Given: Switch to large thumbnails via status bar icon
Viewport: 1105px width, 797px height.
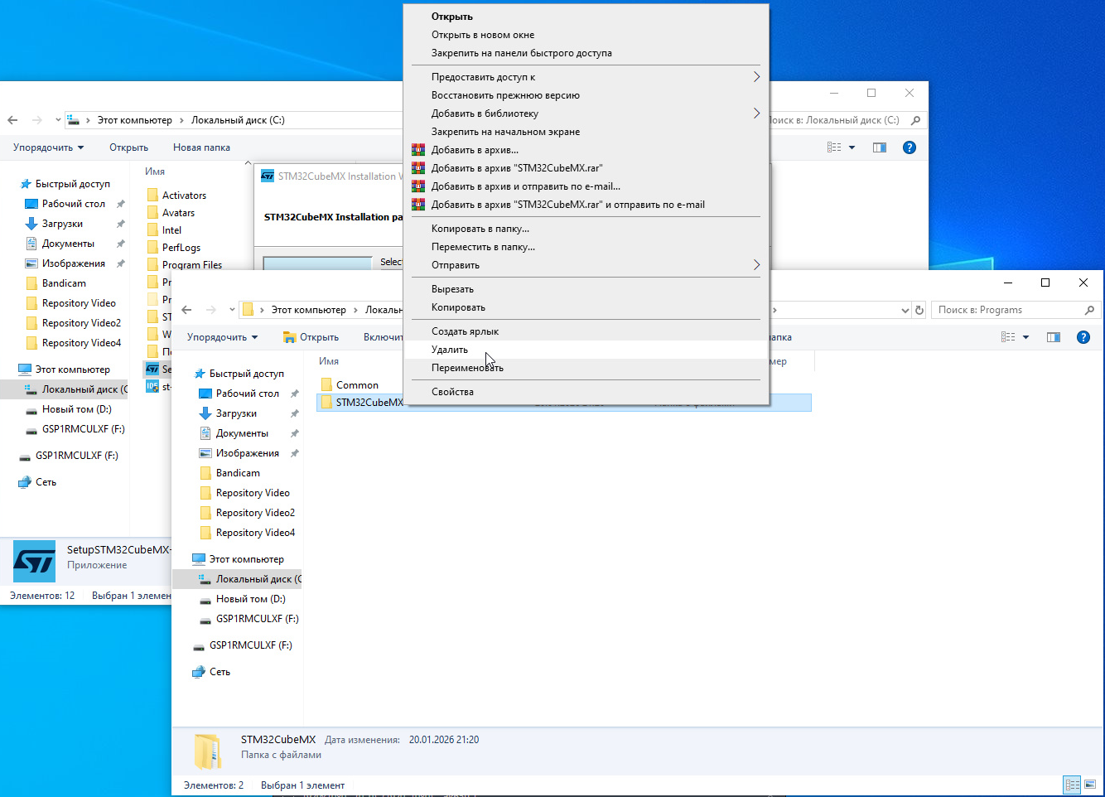Looking at the screenshot, I should pos(1090,785).
